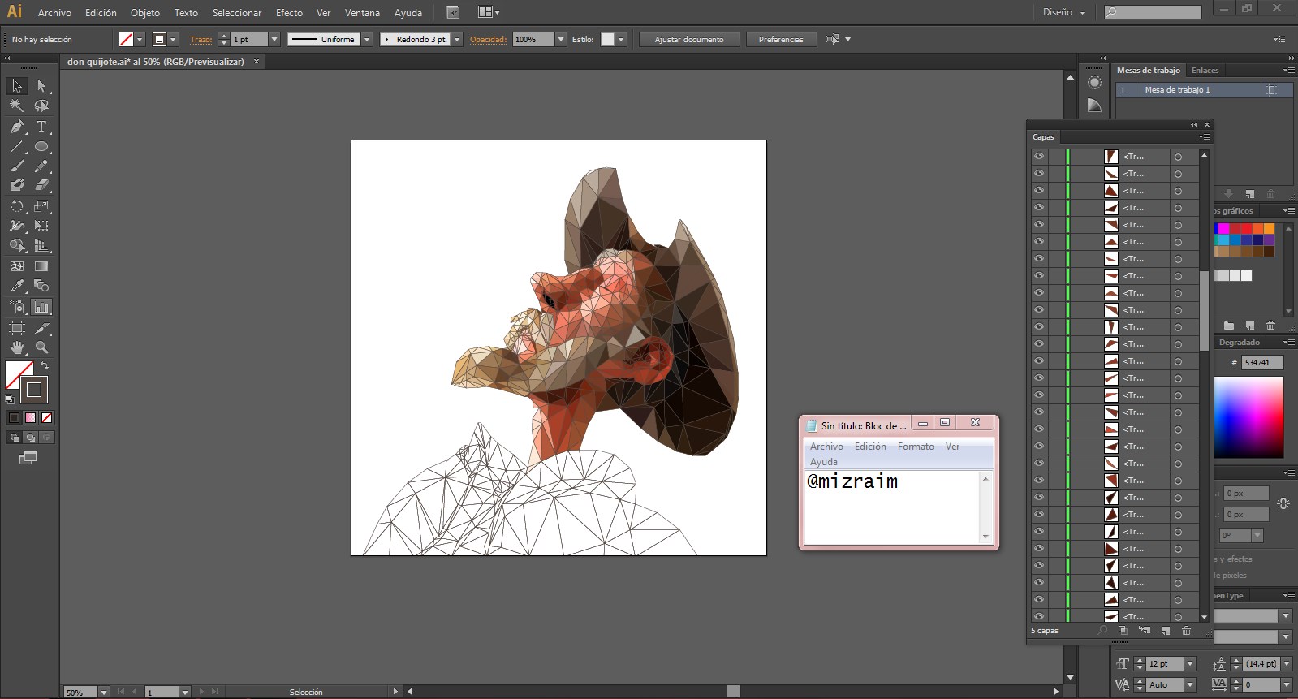This screenshot has width=1298, height=699.
Task: Open the stroke weight 1 pt dropdown
Action: tap(274, 40)
